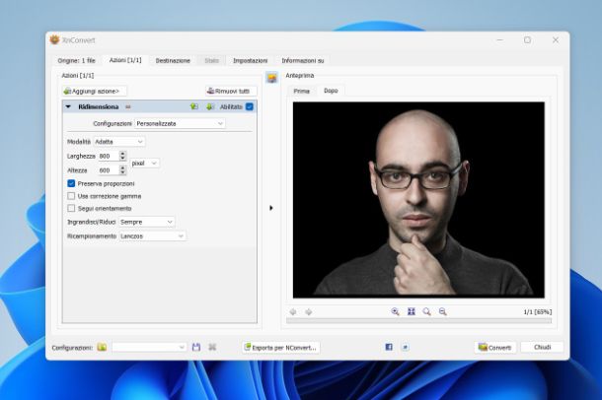Click the preview progress bar
Image resolution: width=602 pixels, height=400 pixels.
(418, 321)
